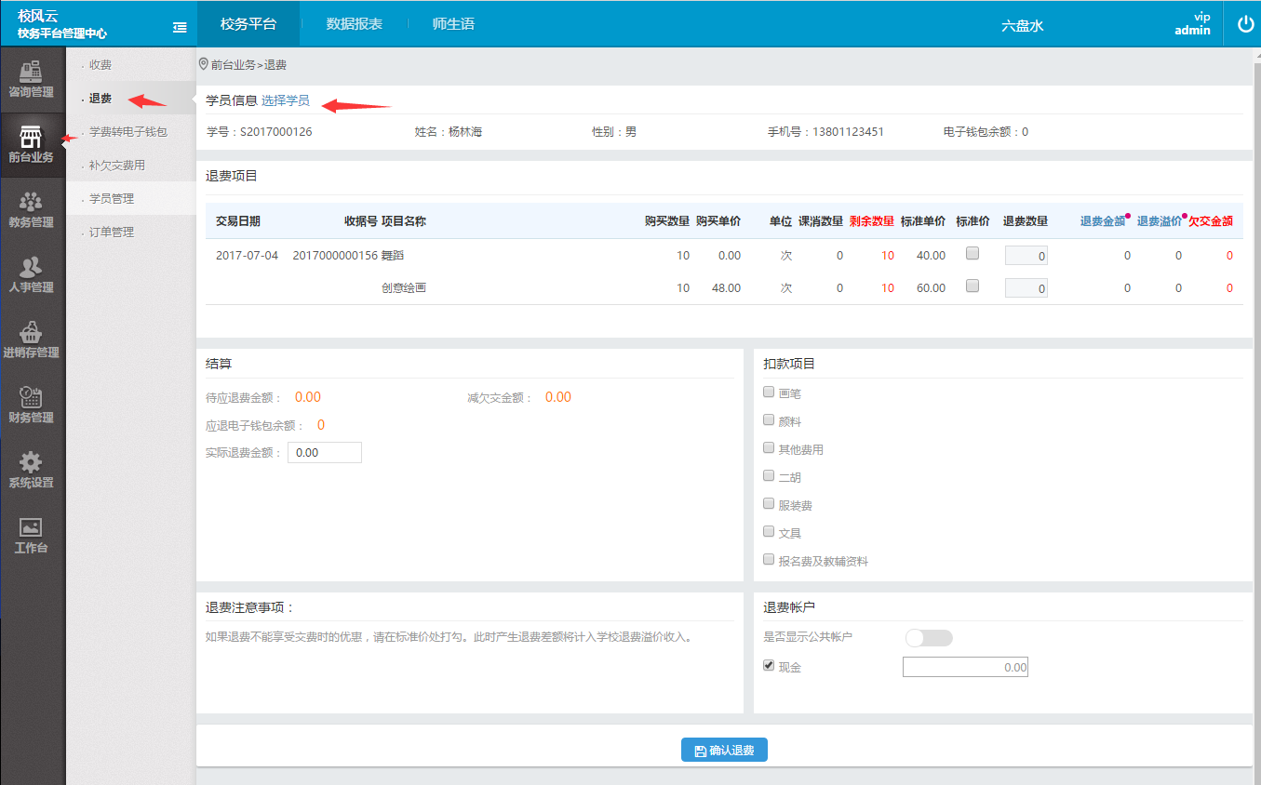Click 六盘水 campus name in header
The width and height of the screenshot is (1261, 785).
[1023, 26]
